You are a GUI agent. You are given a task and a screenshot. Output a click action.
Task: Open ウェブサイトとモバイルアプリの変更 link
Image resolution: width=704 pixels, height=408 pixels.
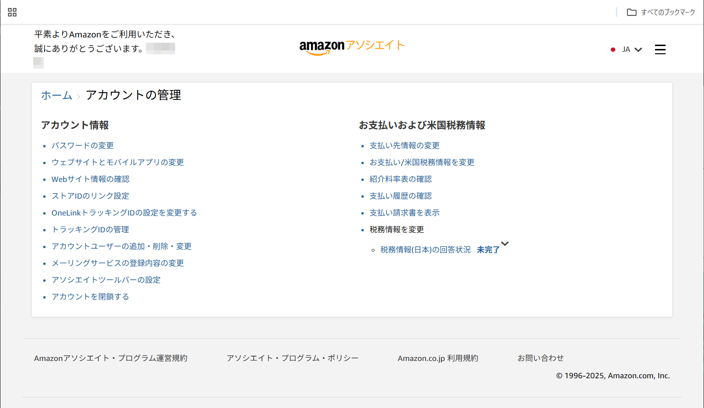tap(118, 162)
